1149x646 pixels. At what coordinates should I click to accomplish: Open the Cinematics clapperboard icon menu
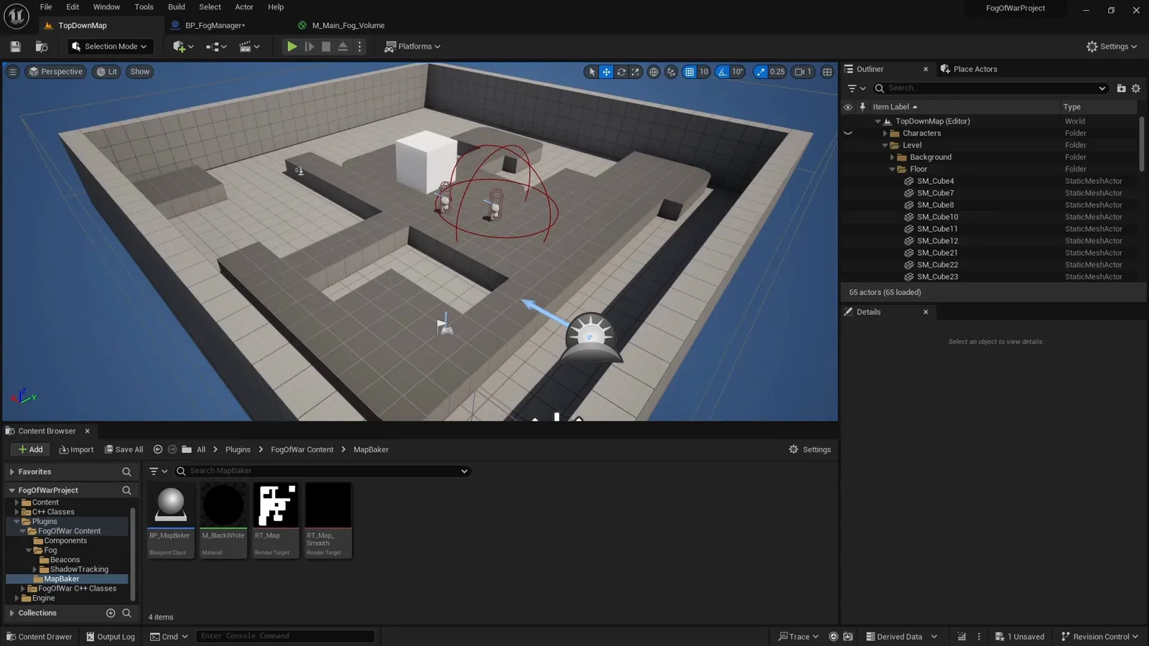249,47
